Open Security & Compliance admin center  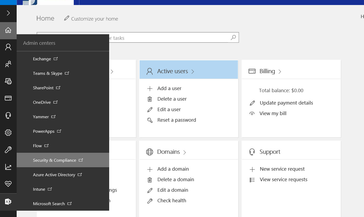coord(63,160)
